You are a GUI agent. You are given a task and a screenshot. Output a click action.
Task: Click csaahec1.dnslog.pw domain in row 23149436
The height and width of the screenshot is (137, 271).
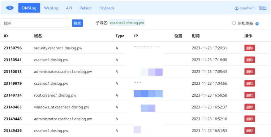click(x=51, y=131)
